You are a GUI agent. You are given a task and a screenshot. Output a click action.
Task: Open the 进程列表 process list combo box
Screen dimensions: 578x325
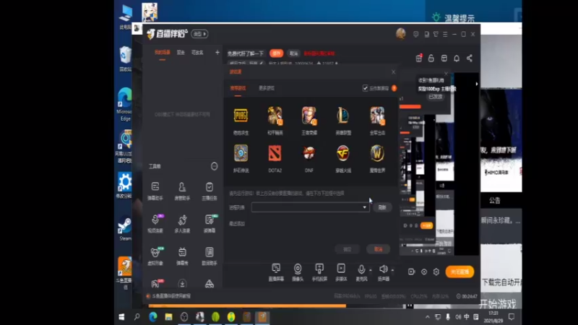[310, 207]
